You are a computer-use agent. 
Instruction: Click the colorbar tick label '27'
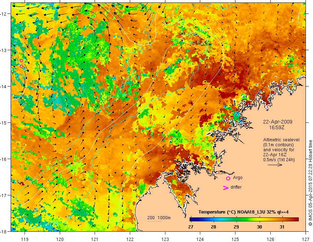point(191,227)
